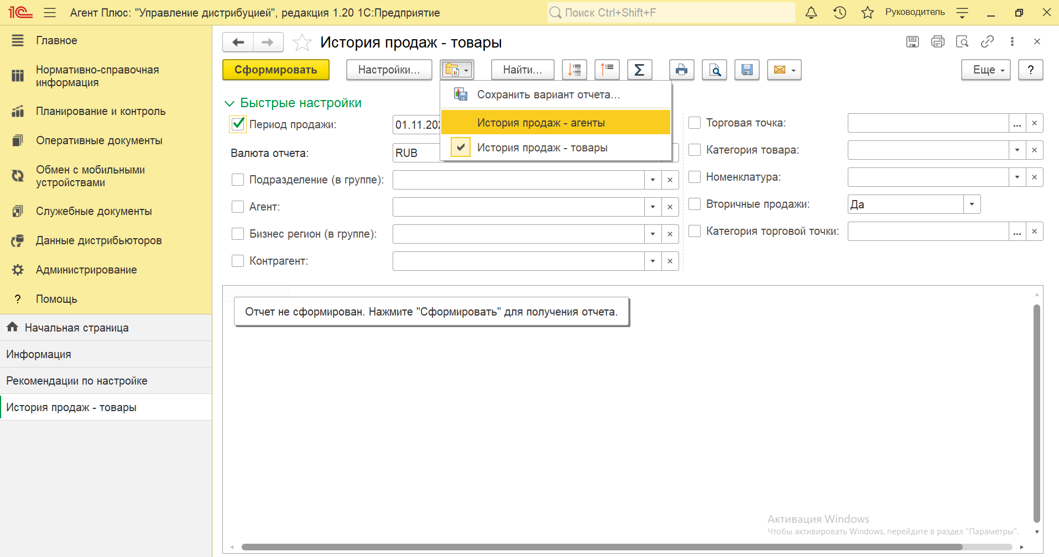The width and height of the screenshot is (1059, 557).
Task: Click the send by email envelope icon
Action: point(784,70)
